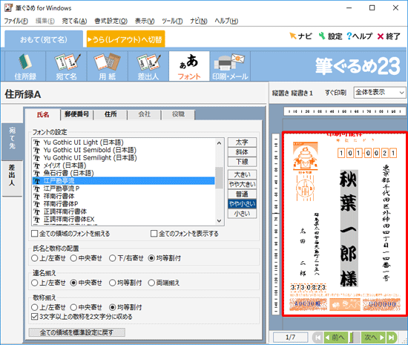Click the record position slider handle
This screenshot has height=345, width=408.
[x=352, y=338]
